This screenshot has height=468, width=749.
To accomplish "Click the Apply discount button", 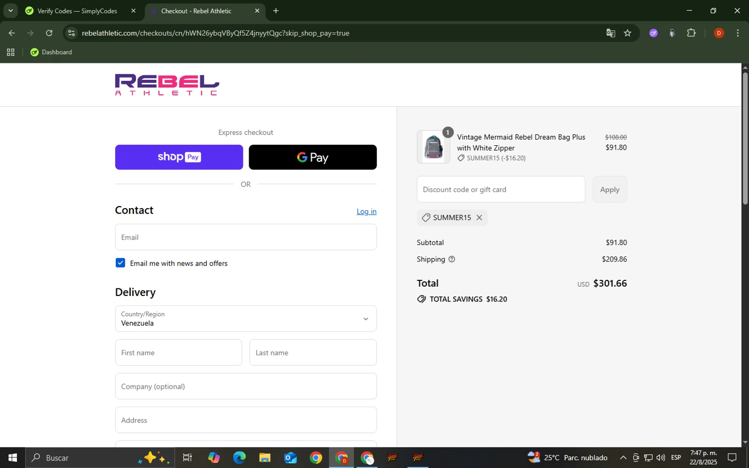I will (610, 189).
